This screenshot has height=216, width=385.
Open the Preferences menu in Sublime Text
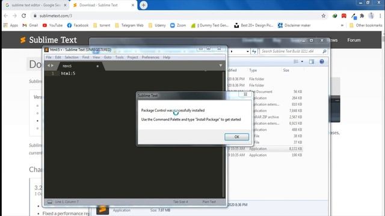(x=150, y=58)
